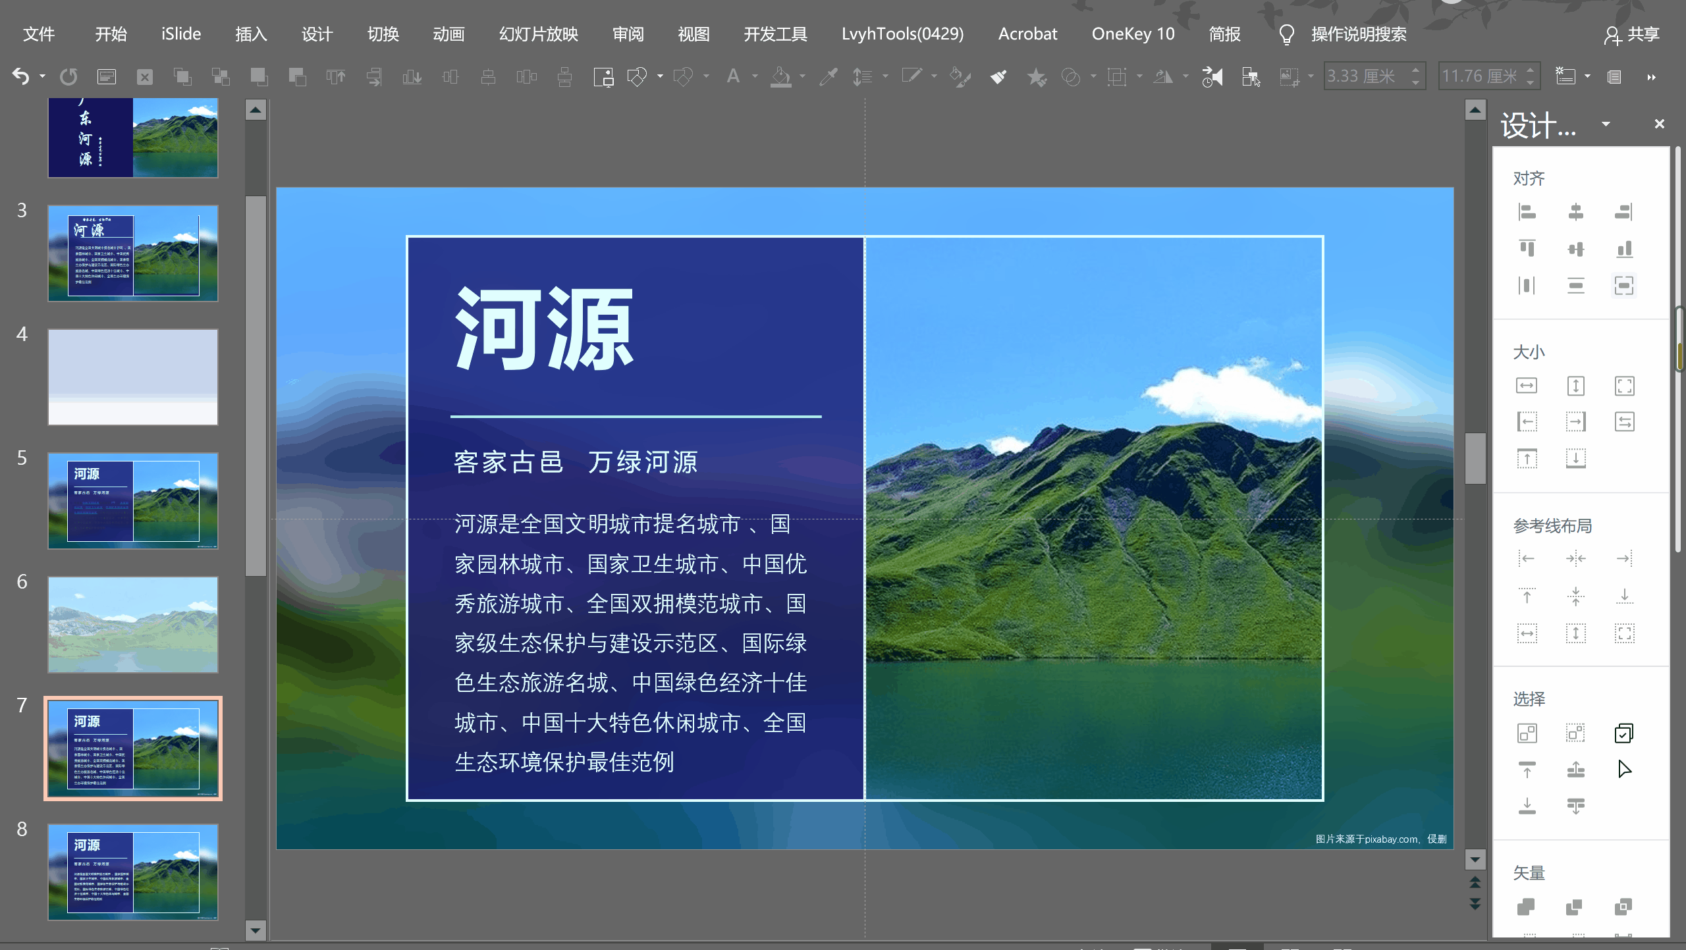Click first vector combine icon under 矢量
1686x950 pixels.
pyautogui.click(x=1527, y=907)
